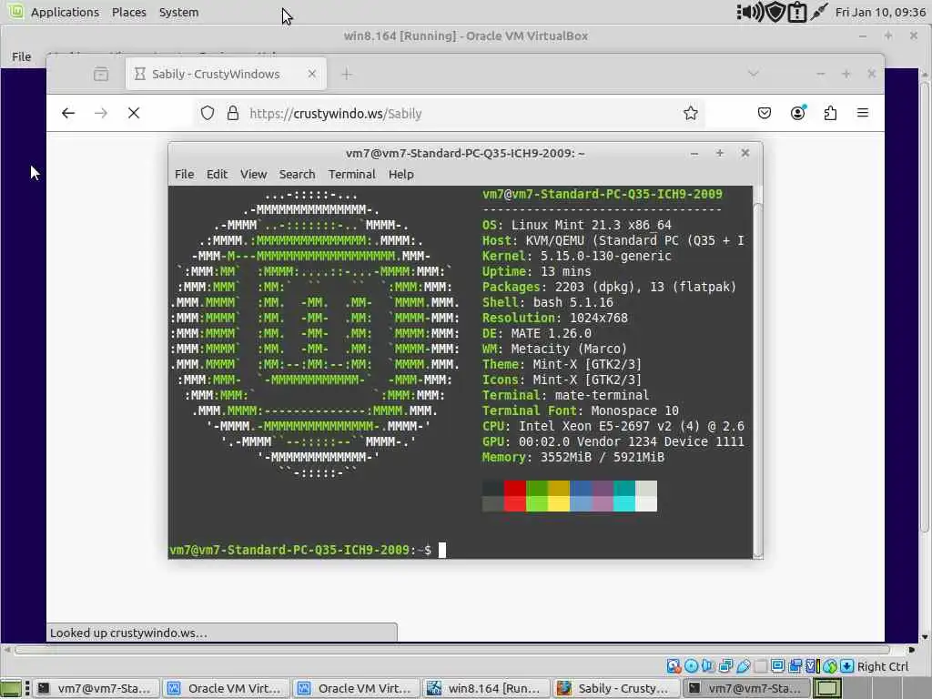Open the Firefox extensions puzzle icon

coord(830,113)
